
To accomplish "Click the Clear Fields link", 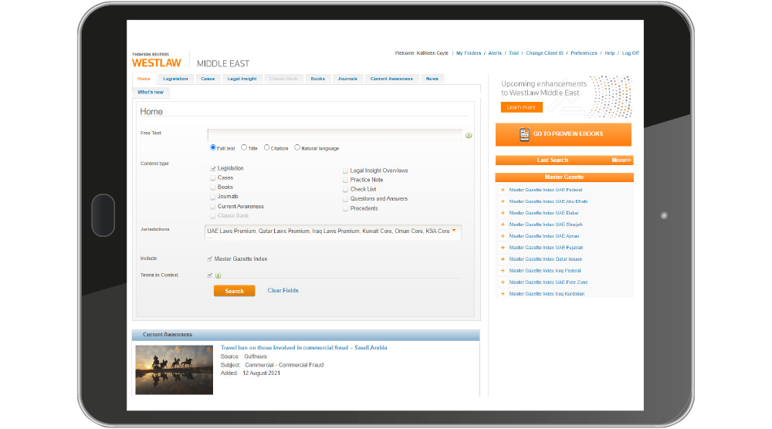I will click(x=283, y=291).
